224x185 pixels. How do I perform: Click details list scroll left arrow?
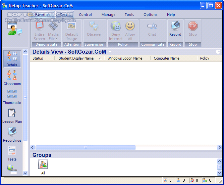(x=32, y=147)
